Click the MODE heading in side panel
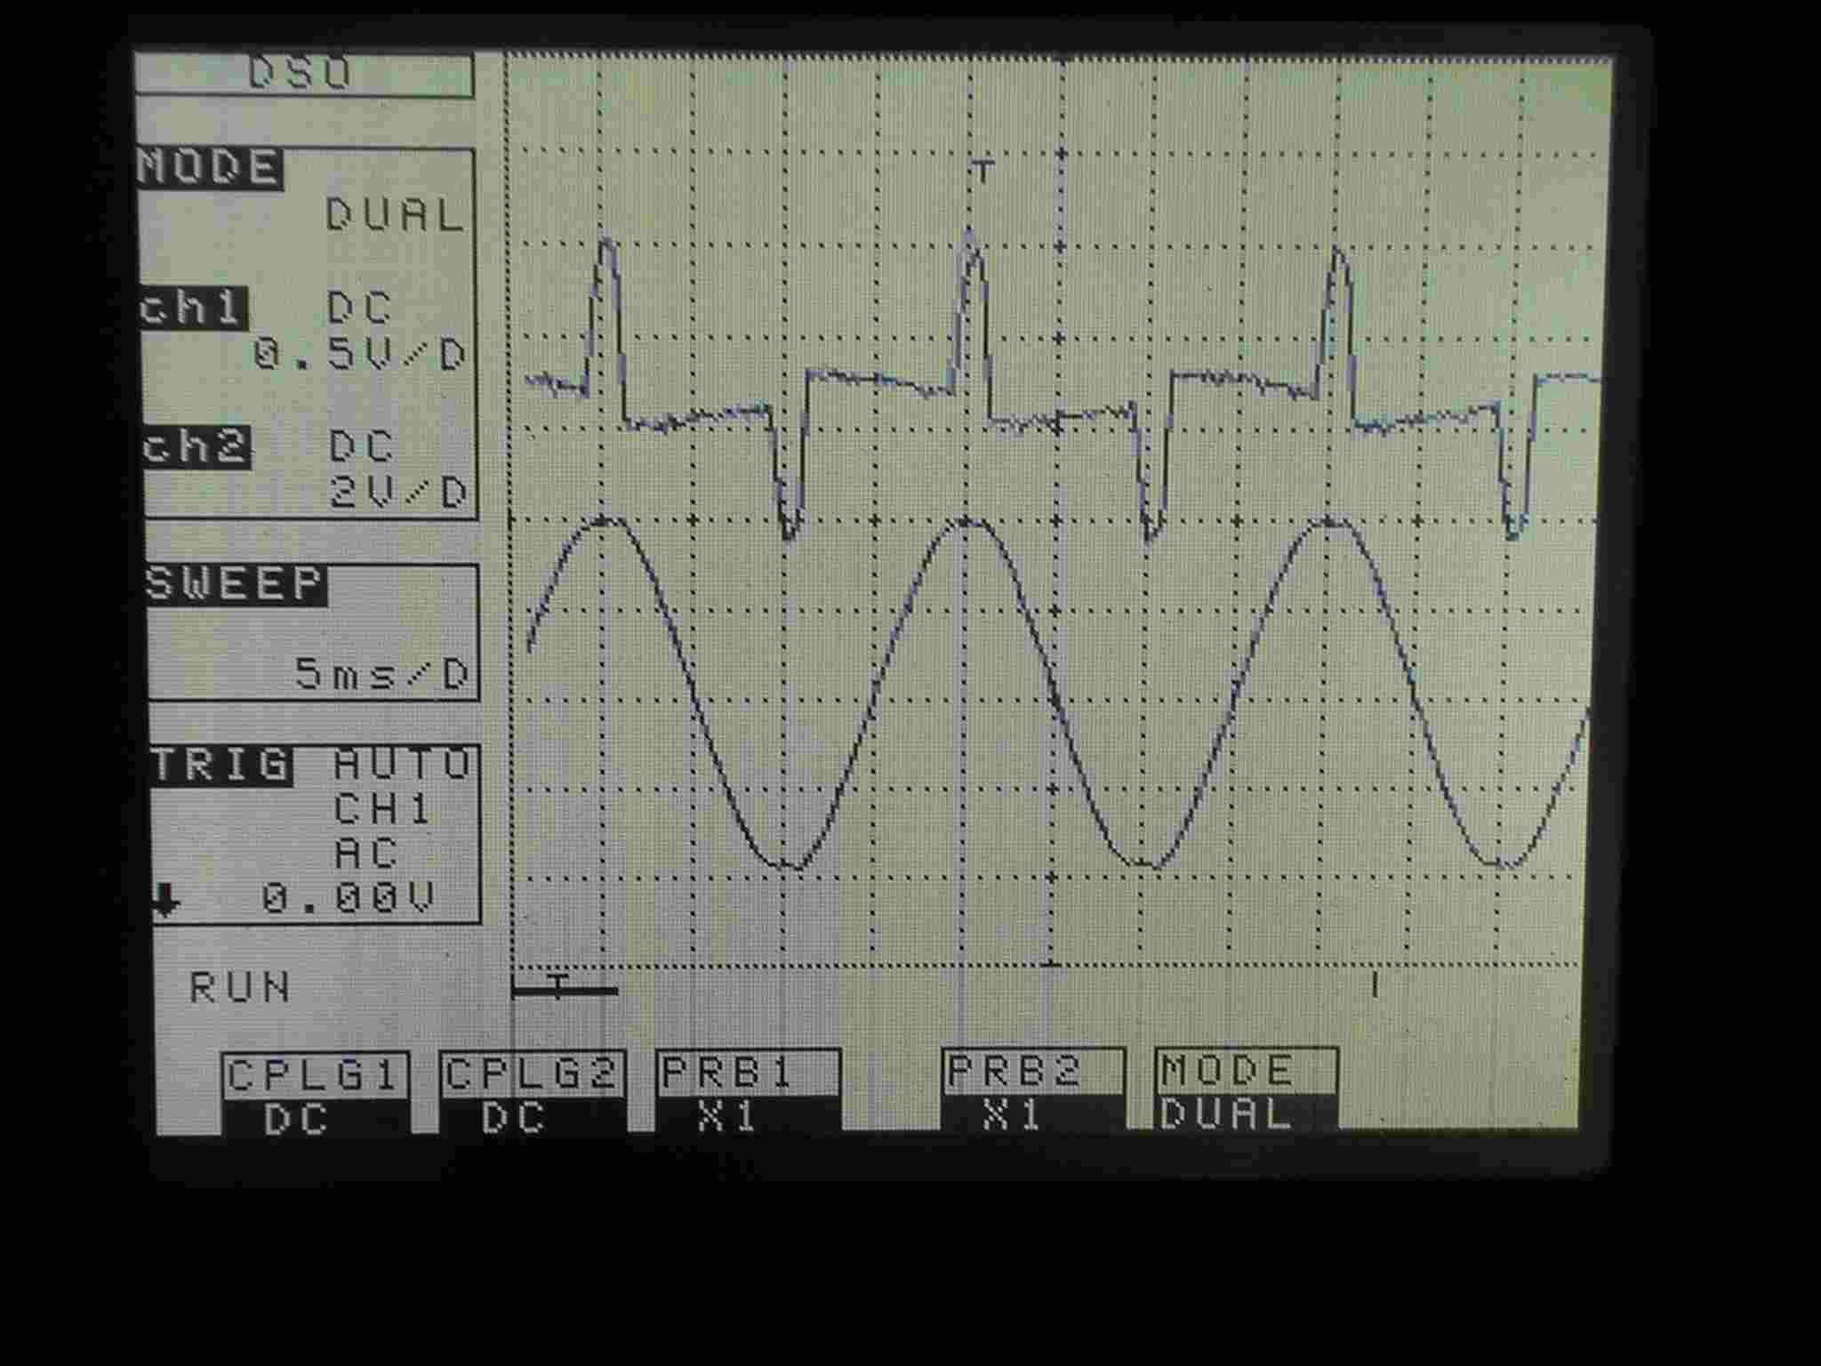Screen dimensions: 1821x1366 click(210, 168)
